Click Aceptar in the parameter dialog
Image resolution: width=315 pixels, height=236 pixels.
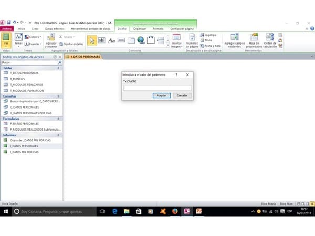pyautogui.click(x=162, y=95)
